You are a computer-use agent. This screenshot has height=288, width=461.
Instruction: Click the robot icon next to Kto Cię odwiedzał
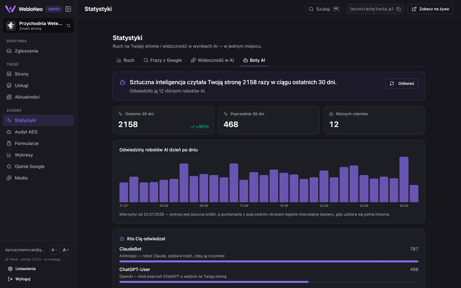tap(122, 239)
